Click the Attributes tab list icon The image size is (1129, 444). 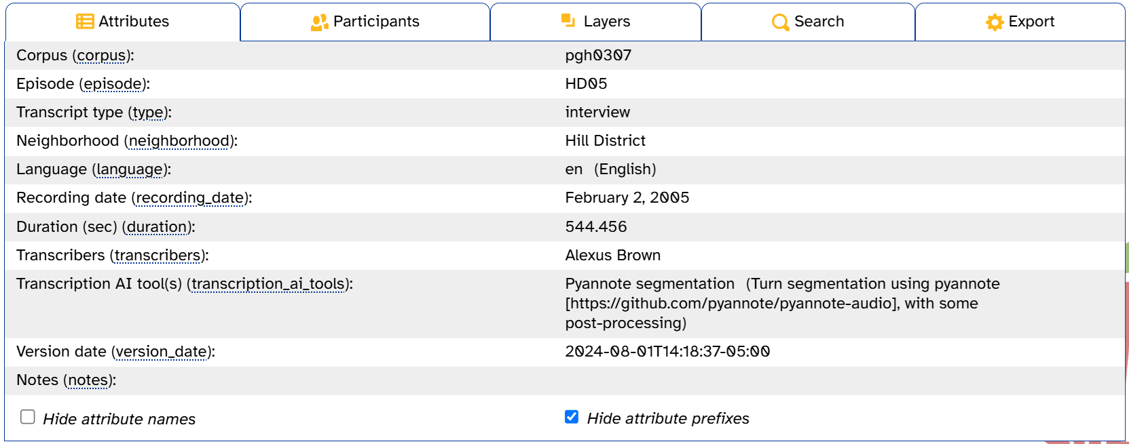point(85,22)
